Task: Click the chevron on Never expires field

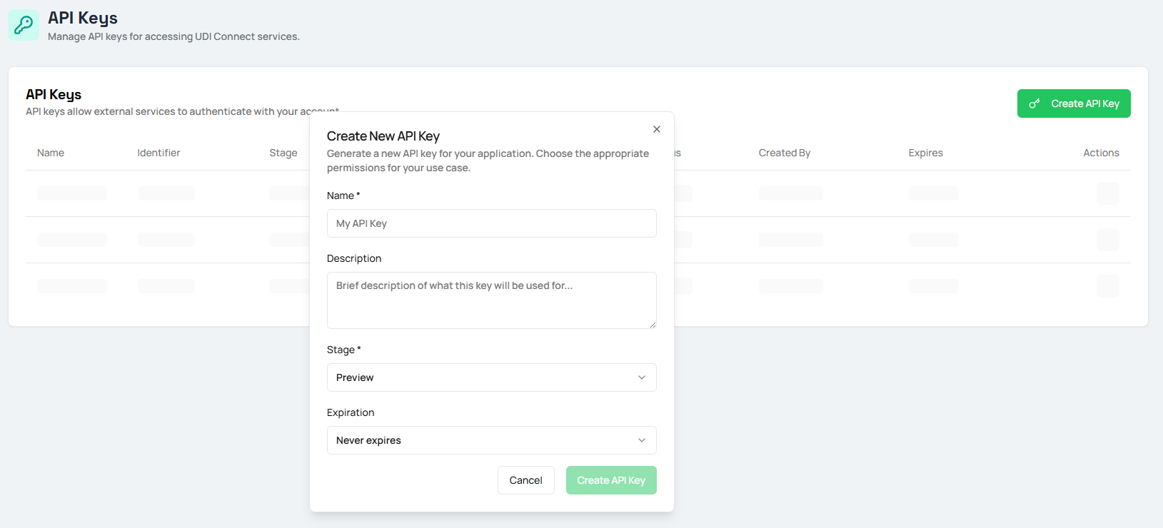Action: (641, 440)
